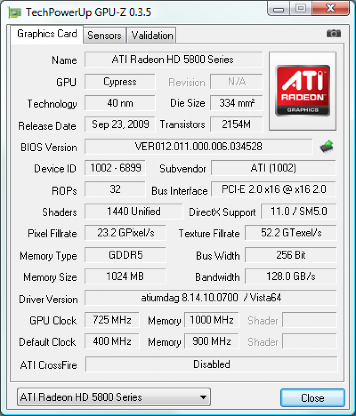356x416 pixels.
Task: Click the ROPs value 32
Action: pos(115,189)
